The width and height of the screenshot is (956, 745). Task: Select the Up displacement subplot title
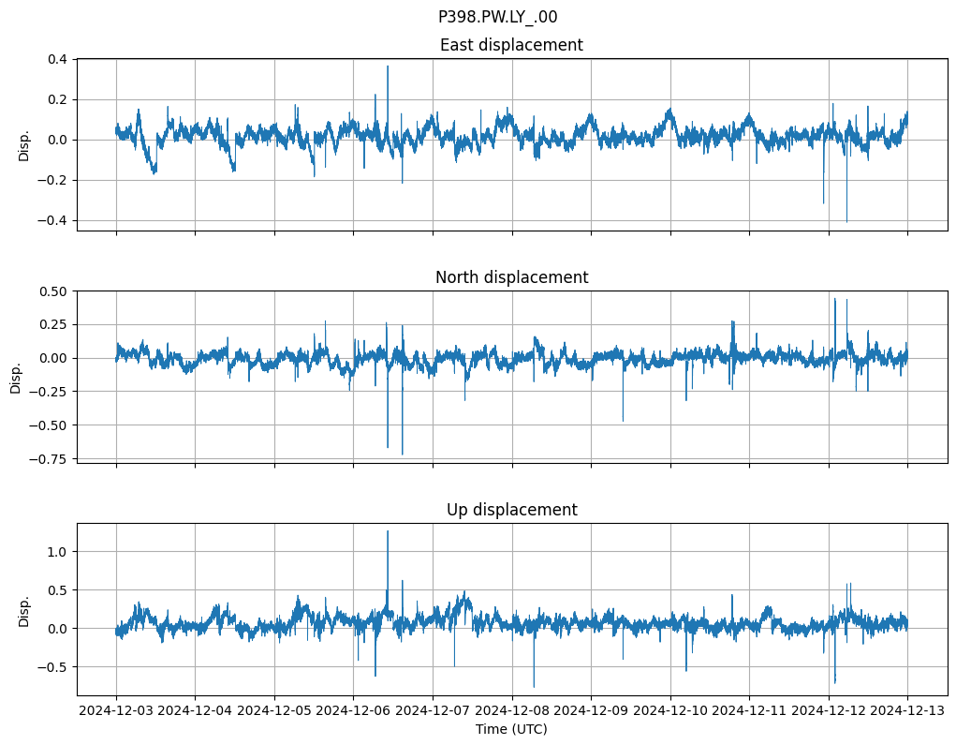[x=511, y=510]
